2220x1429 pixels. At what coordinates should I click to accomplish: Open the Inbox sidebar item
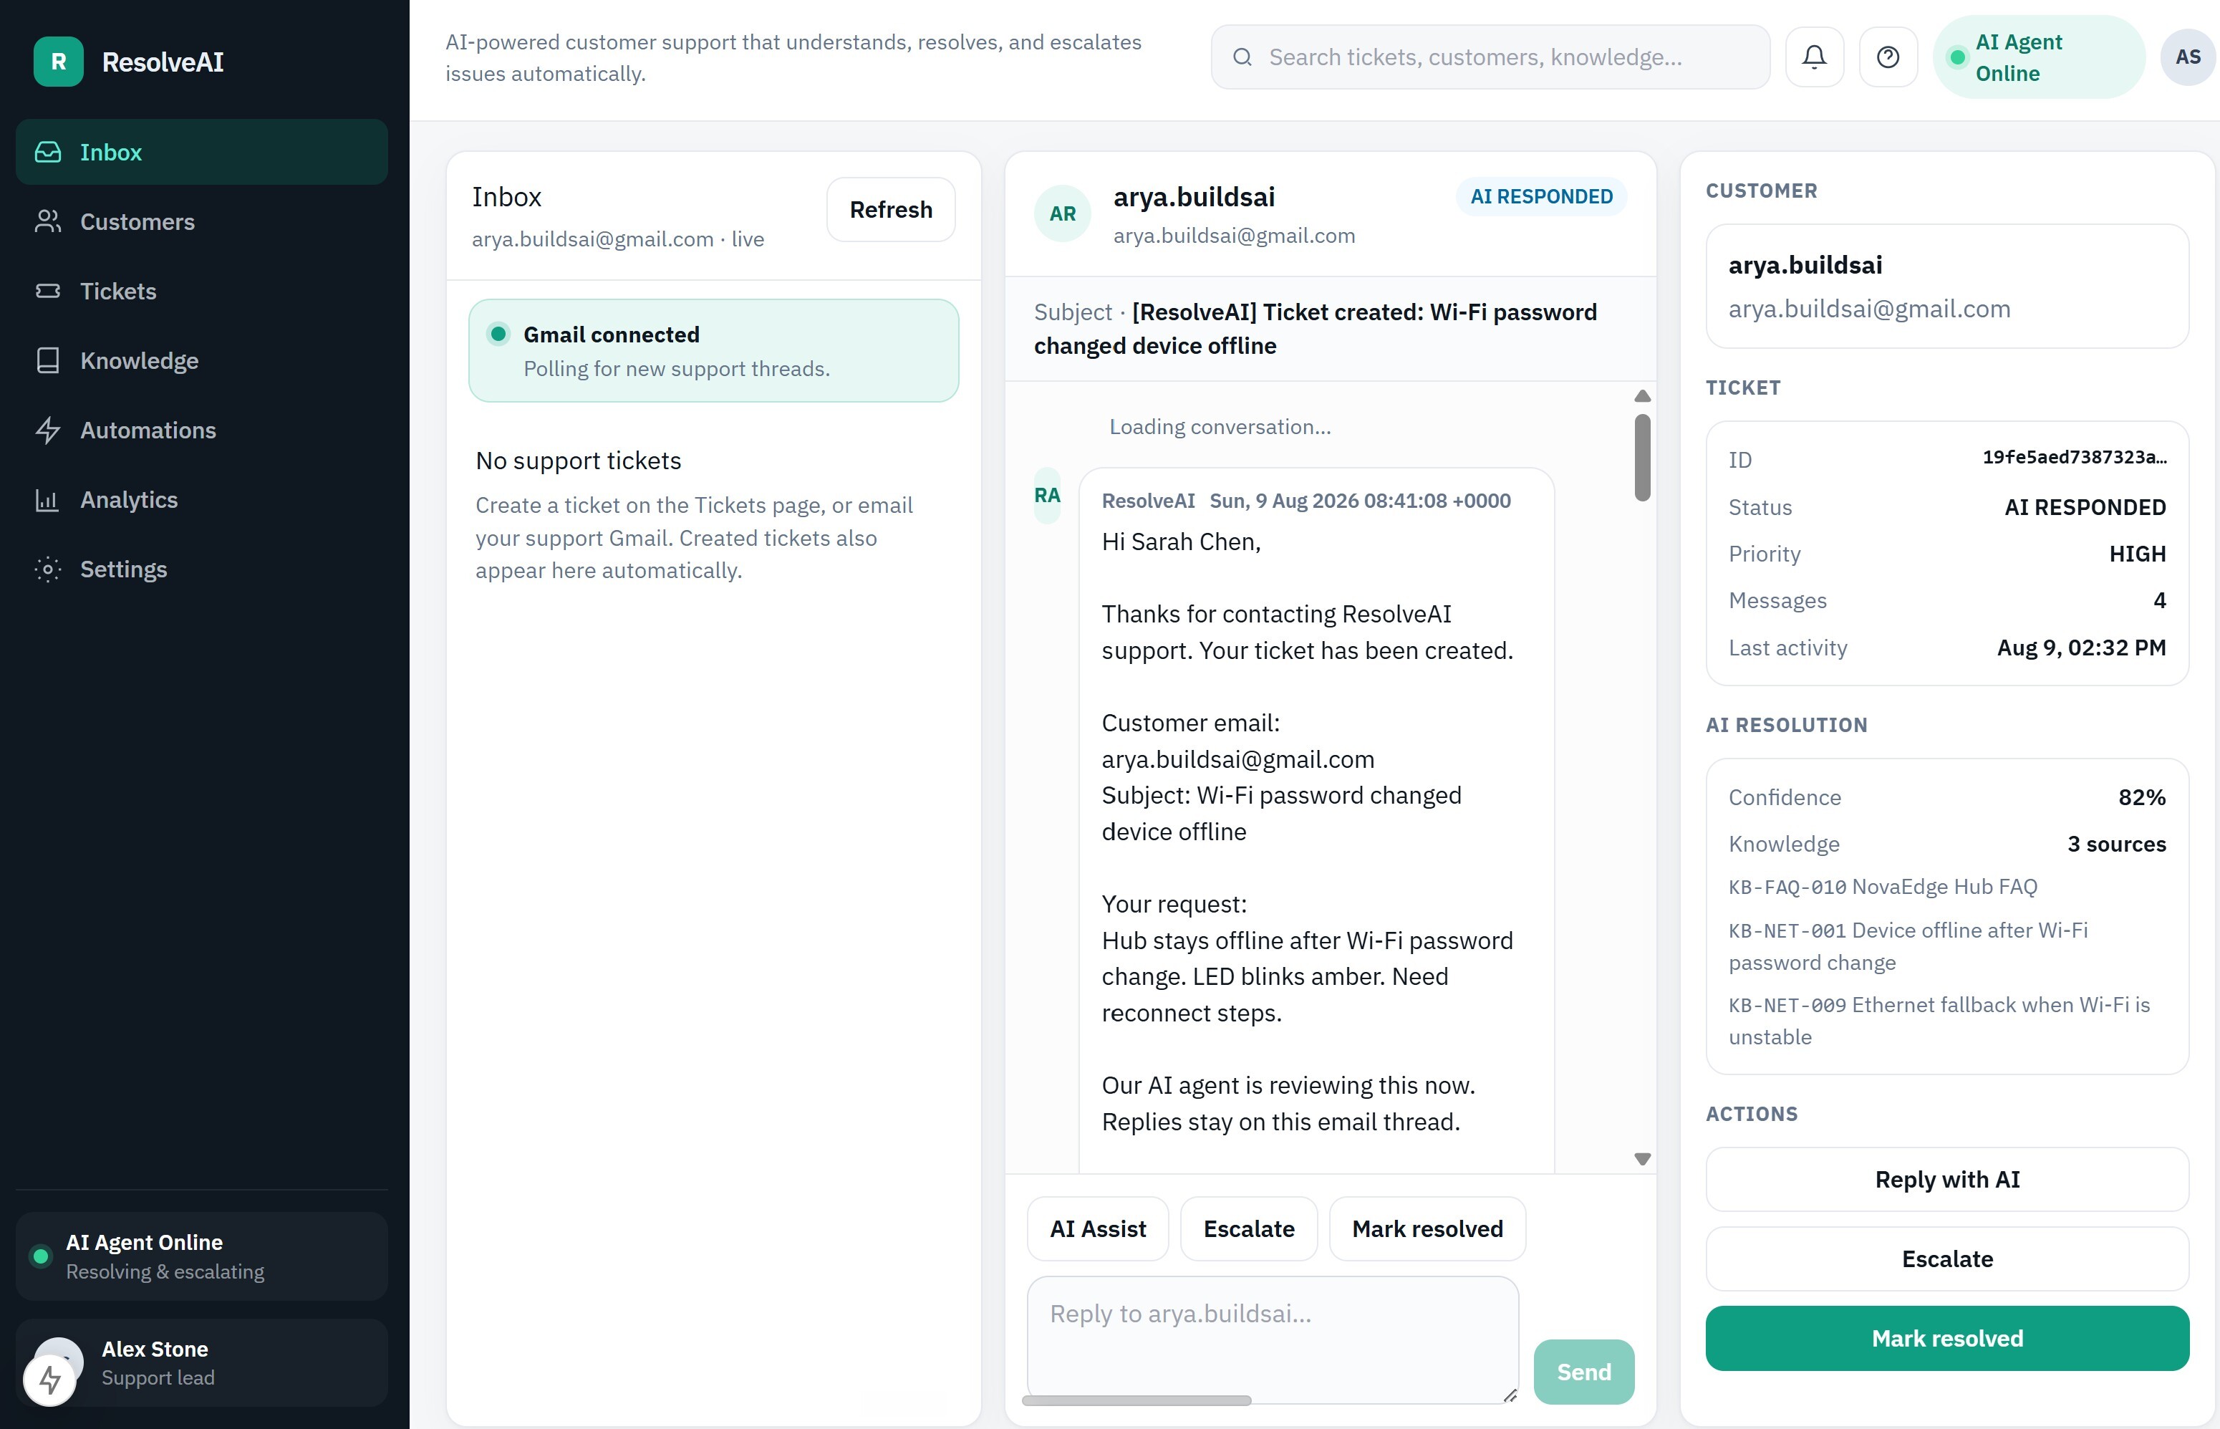[201, 151]
